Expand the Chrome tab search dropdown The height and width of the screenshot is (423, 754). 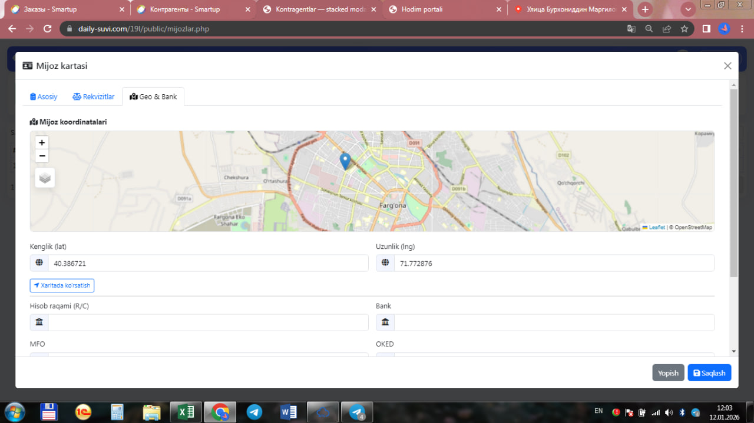click(688, 9)
